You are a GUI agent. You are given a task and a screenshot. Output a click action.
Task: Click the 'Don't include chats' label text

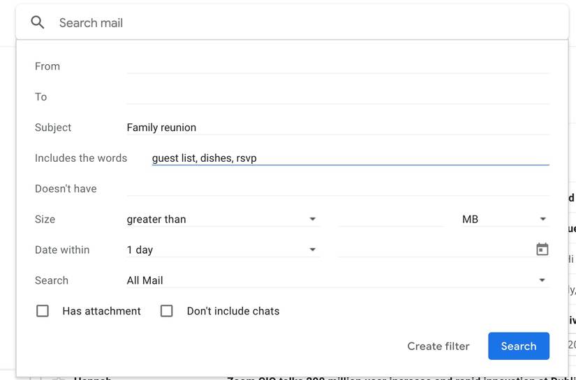pos(233,311)
